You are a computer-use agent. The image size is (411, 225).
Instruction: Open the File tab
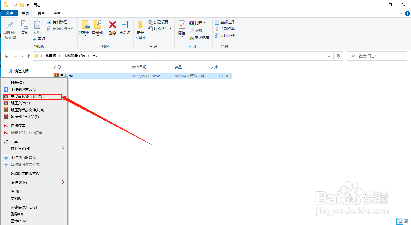click(9, 13)
